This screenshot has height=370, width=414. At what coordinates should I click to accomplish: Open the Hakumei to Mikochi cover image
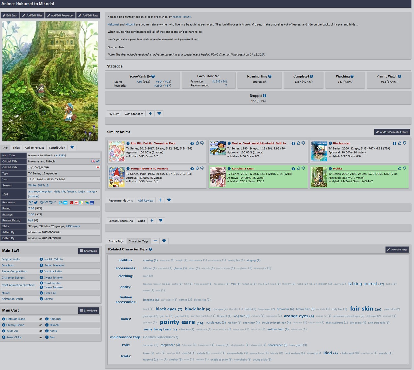click(50, 81)
